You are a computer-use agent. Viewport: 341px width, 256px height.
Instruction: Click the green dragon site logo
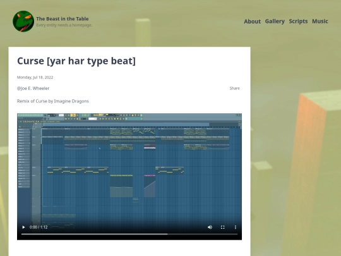click(23, 21)
